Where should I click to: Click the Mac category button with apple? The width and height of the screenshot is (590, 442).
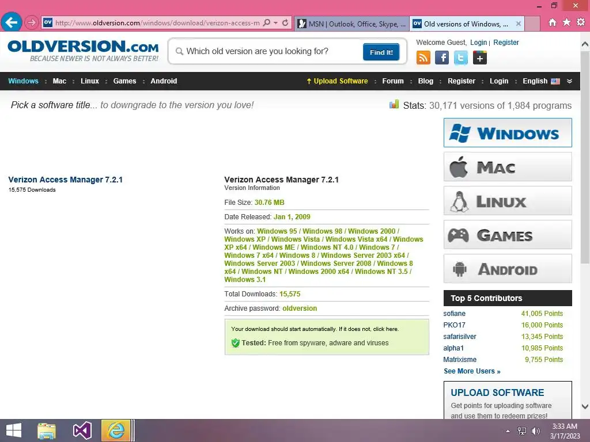click(x=508, y=166)
